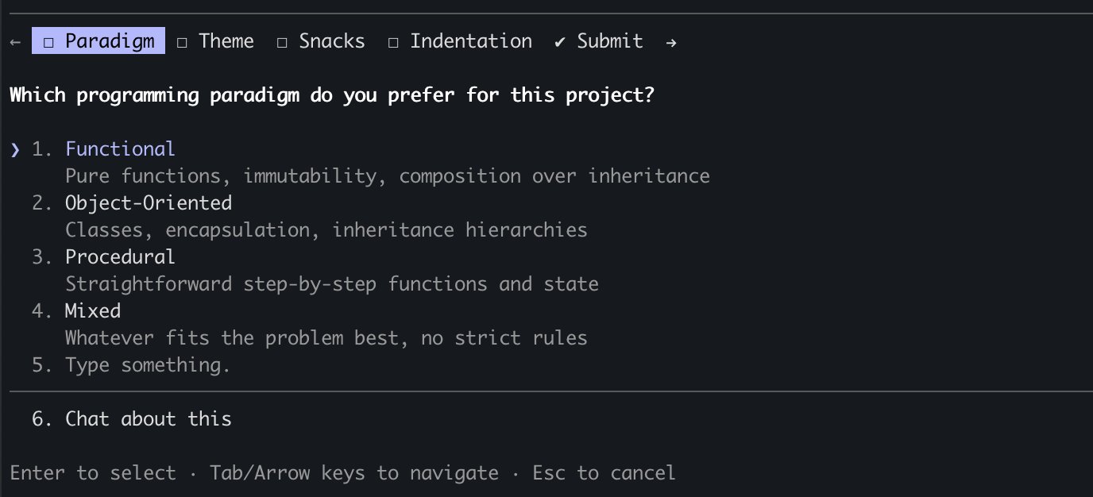Click the checkmark icon beside Submit
This screenshot has width=1093, height=497.
click(561, 40)
